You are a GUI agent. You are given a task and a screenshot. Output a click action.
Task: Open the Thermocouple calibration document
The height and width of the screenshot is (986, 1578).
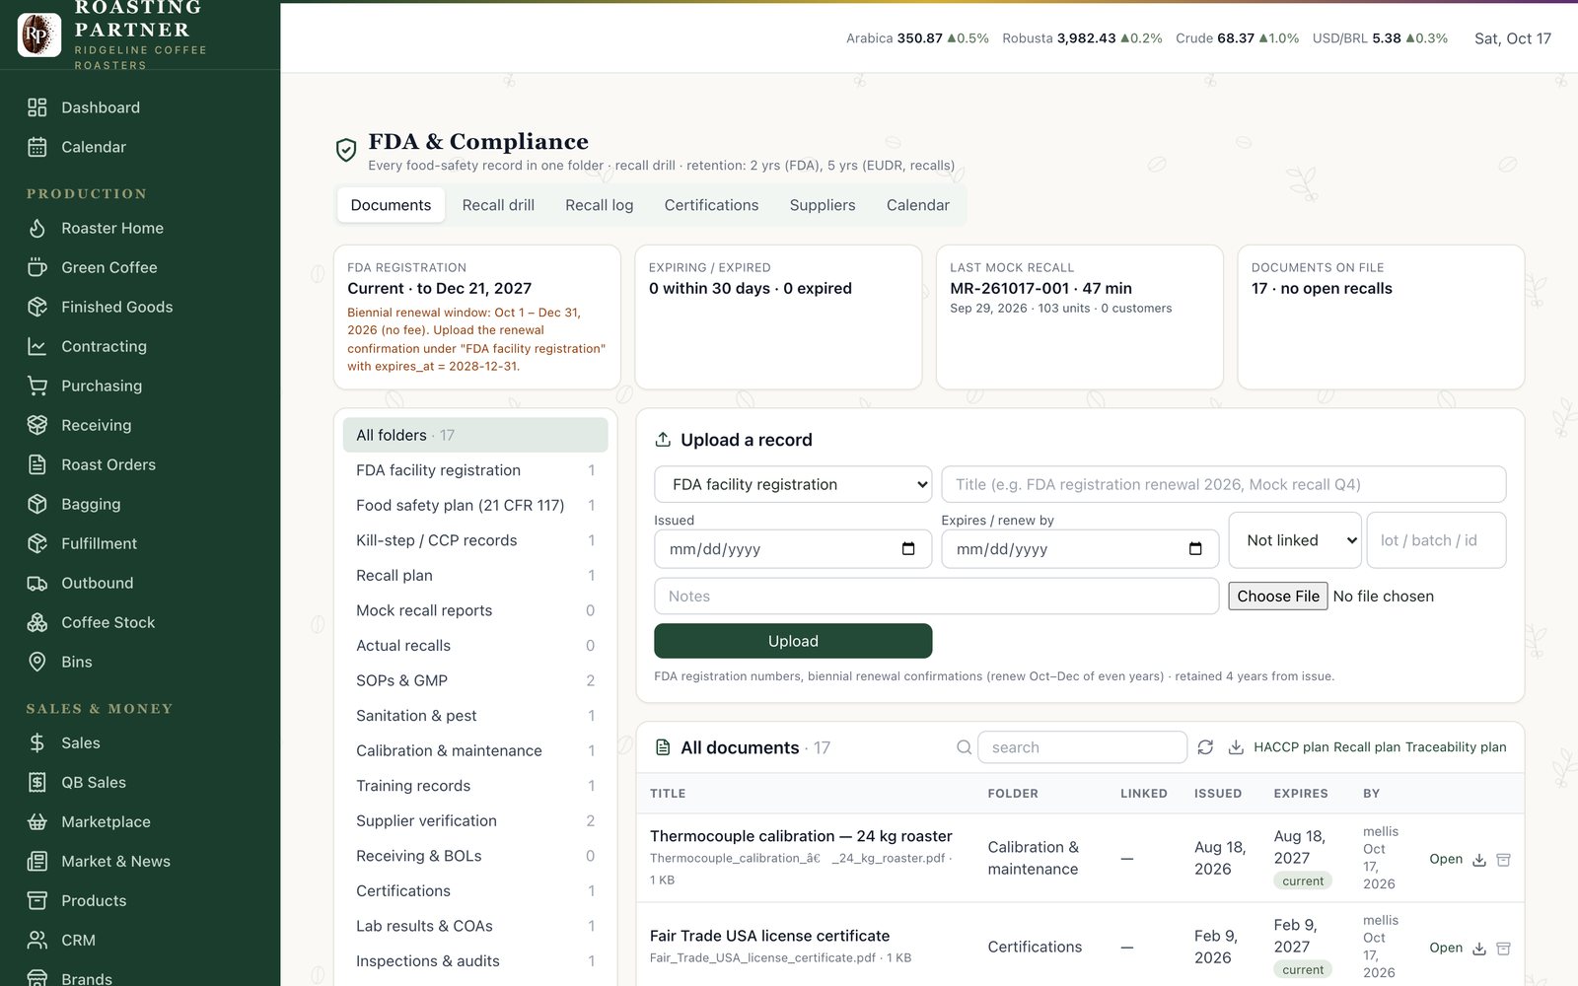point(1446,859)
